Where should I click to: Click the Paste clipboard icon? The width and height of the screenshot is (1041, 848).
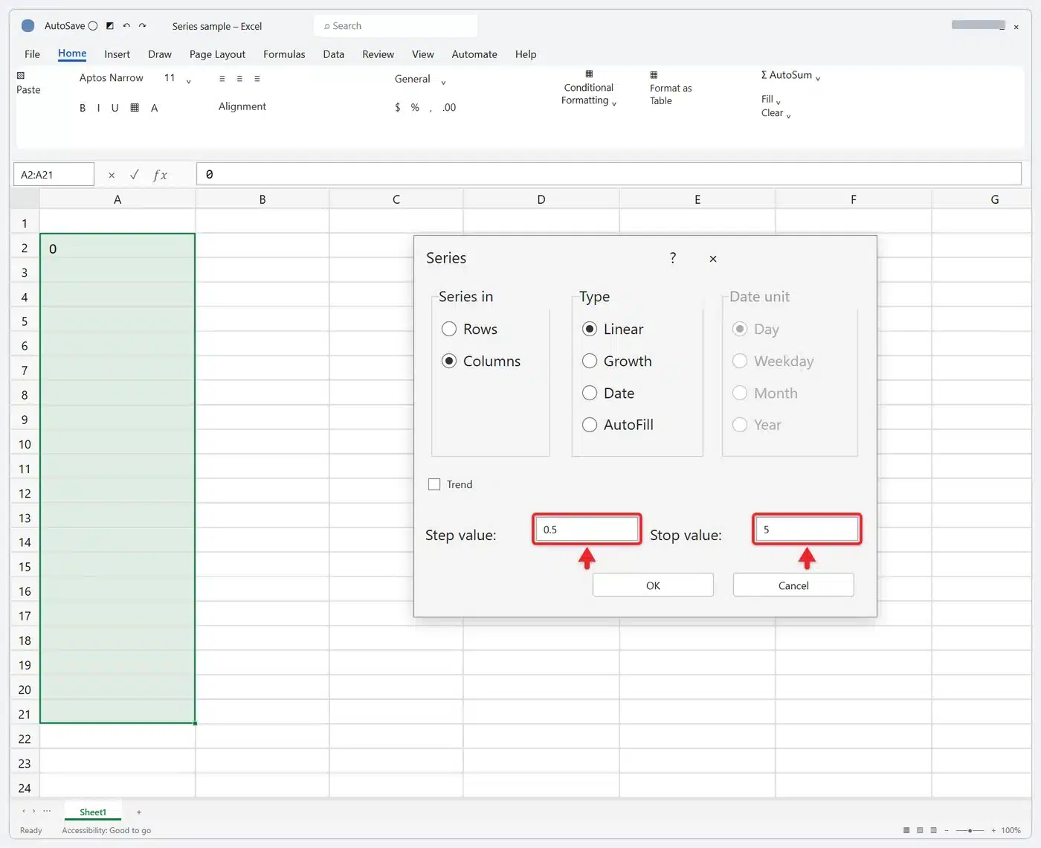[21, 76]
